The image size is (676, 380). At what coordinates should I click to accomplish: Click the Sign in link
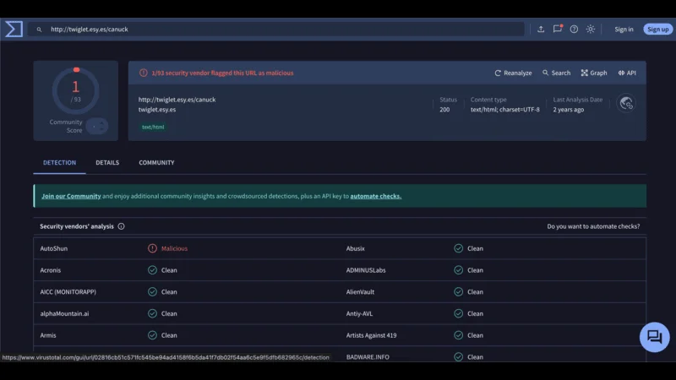pos(624,30)
